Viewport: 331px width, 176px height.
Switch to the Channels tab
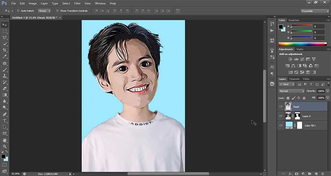(x=294, y=79)
